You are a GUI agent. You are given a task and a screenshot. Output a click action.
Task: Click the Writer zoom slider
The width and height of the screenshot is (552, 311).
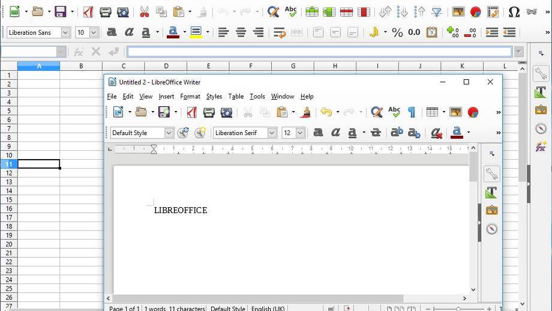click(x=458, y=309)
